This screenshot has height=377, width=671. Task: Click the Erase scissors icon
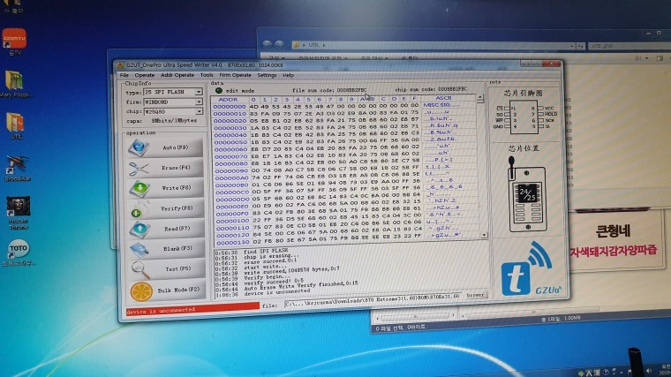coord(138,168)
